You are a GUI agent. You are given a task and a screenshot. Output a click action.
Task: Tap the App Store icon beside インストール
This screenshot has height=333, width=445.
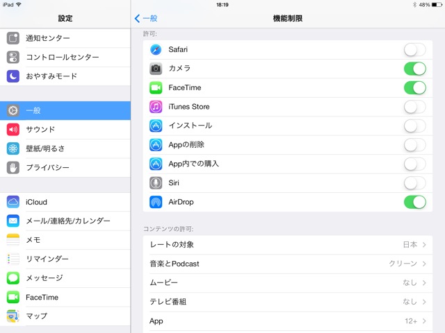pos(156,126)
